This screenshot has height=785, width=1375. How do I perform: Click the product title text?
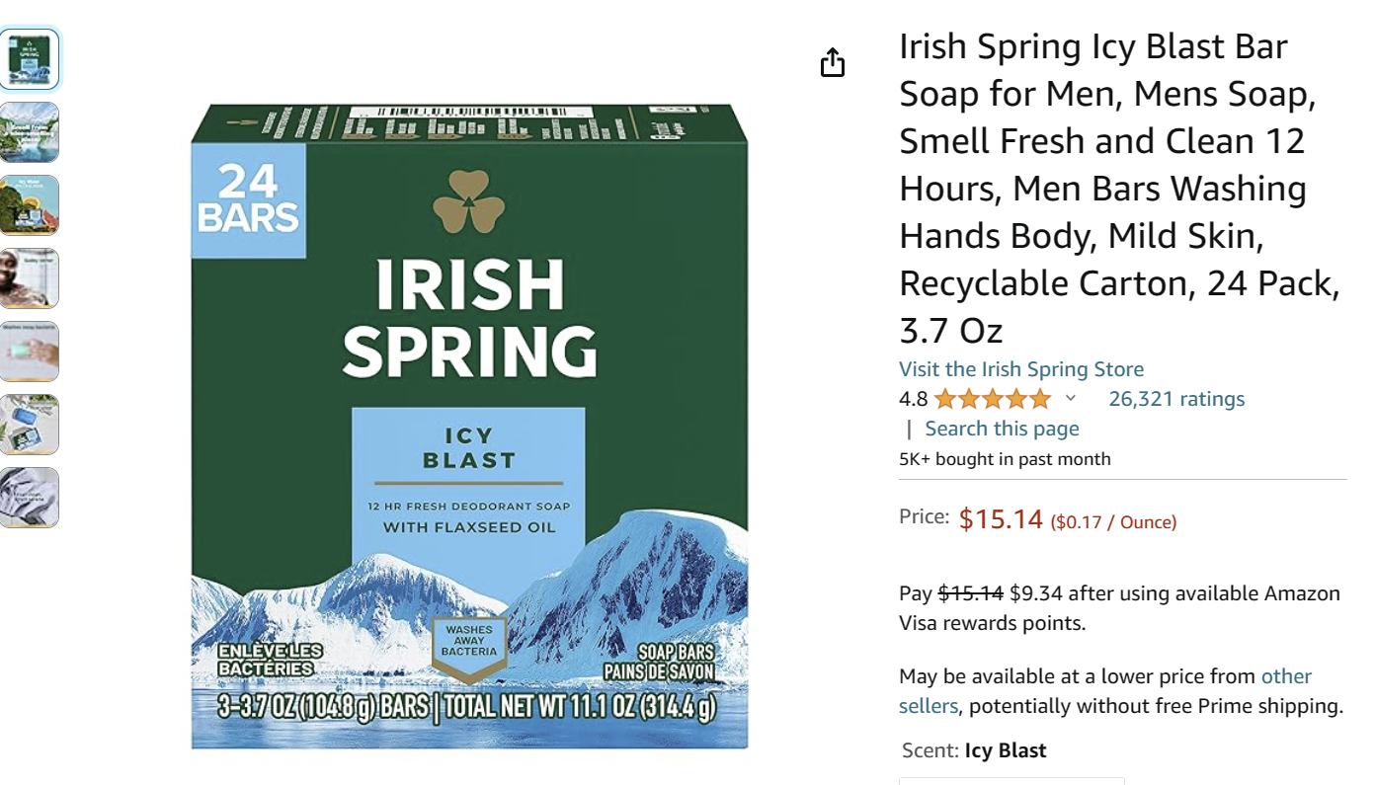tap(1119, 188)
